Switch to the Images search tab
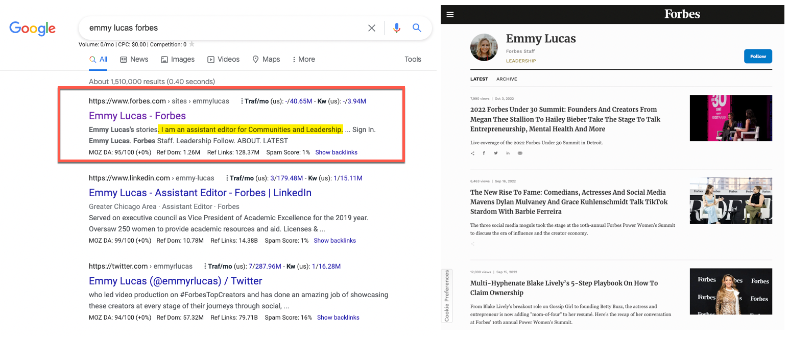 point(178,59)
